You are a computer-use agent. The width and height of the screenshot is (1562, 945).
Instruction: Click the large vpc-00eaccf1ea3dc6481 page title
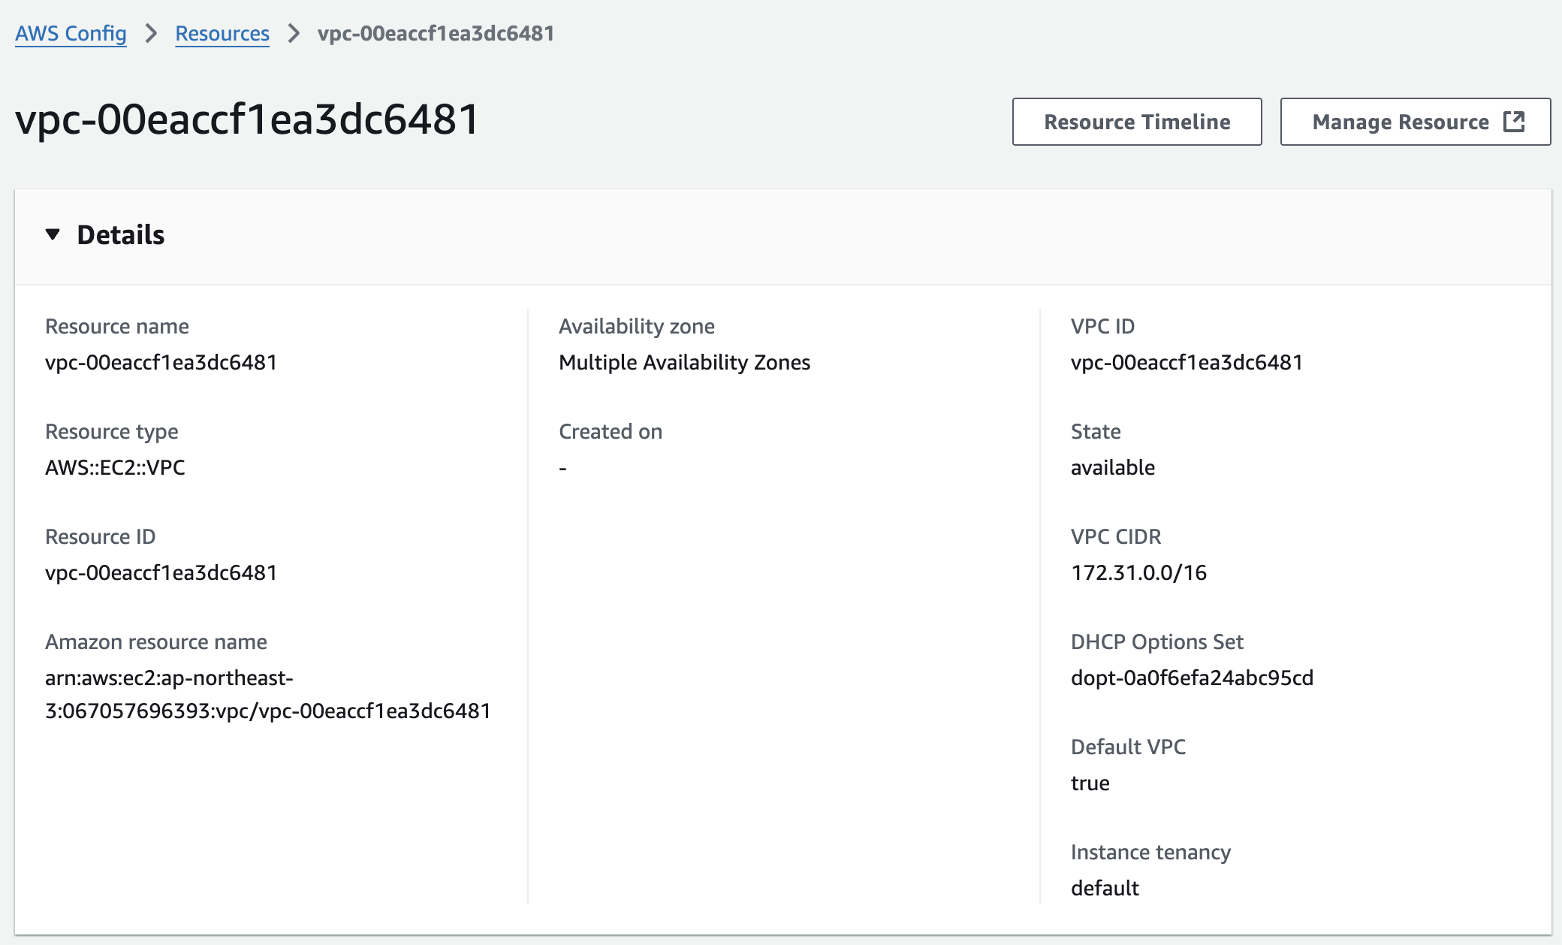click(247, 119)
